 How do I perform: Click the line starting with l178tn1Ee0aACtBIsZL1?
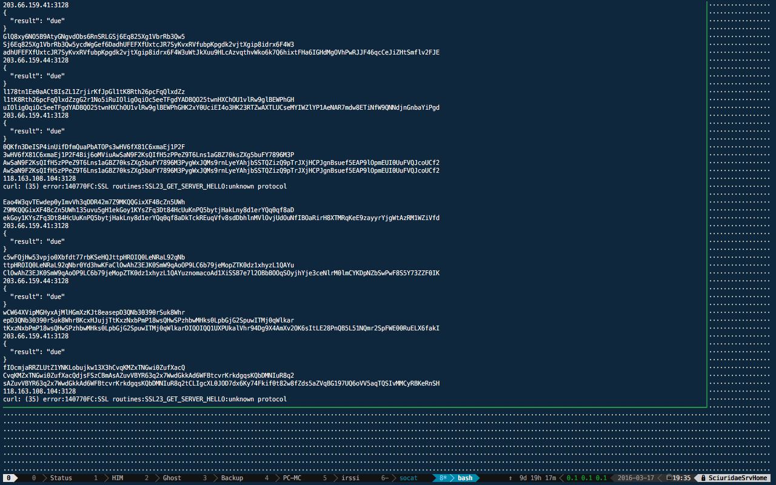(94, 92)
